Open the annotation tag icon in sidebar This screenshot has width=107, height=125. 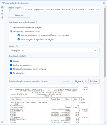pyautogui.click(x=2, y=14)
